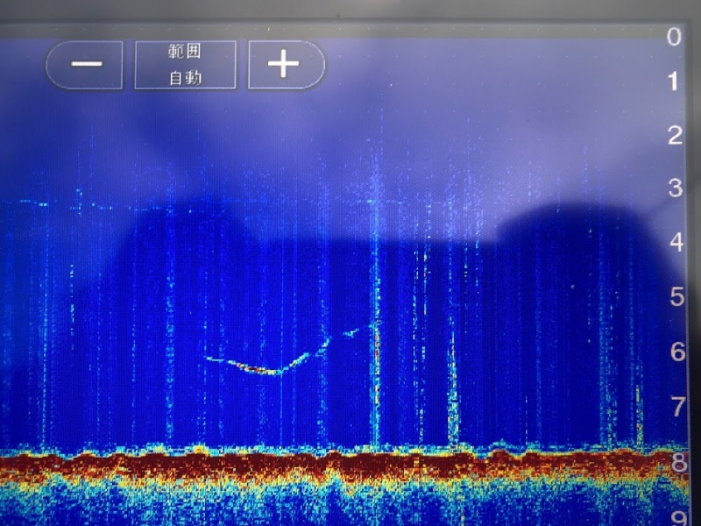The height and width of the screenshot is (526, 701).
Task: Select the 4 on the depth scale
Action: coord(676,242)
